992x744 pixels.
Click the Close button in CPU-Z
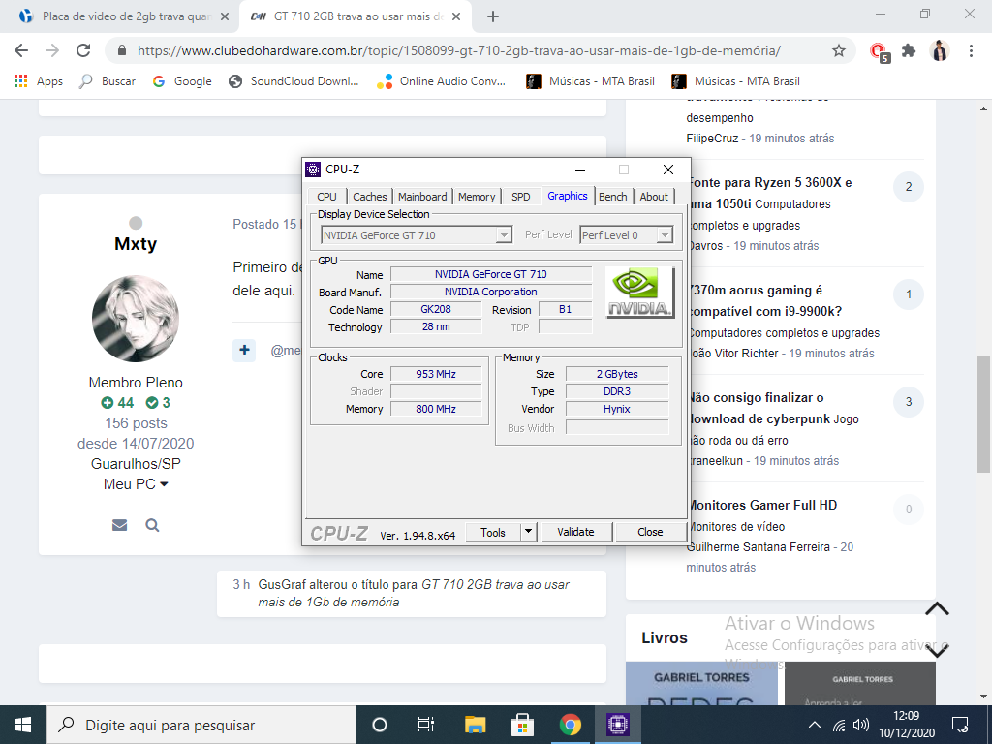coord(650,532)
